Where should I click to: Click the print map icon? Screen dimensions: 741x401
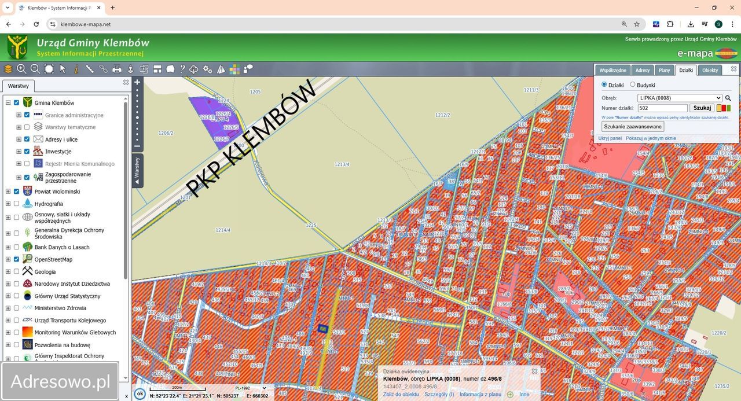click(117, 69)
